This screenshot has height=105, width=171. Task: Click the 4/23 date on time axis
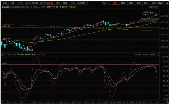[106, 103]
